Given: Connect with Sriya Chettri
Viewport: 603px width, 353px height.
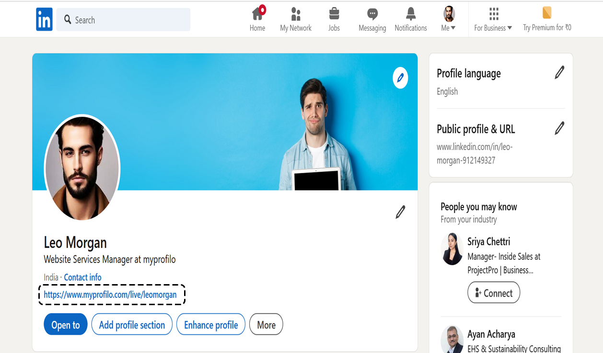Looking at the screenshot, I should coord(494,293).
